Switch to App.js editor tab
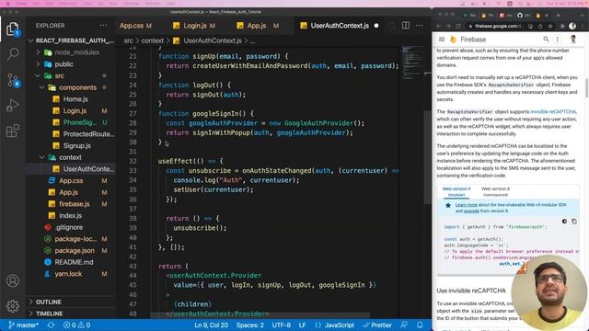 (258, 26)
